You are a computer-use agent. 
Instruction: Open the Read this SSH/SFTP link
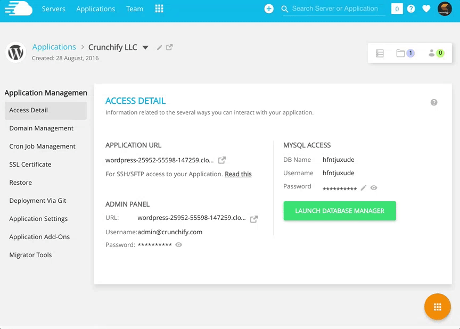tap(238, 174)
